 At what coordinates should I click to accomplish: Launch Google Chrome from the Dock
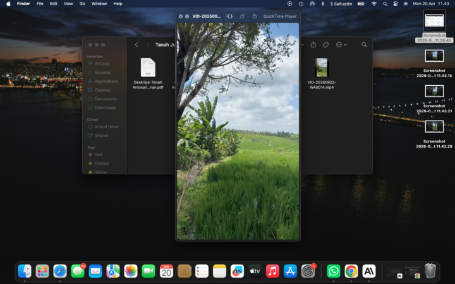(x=351, y=271)
